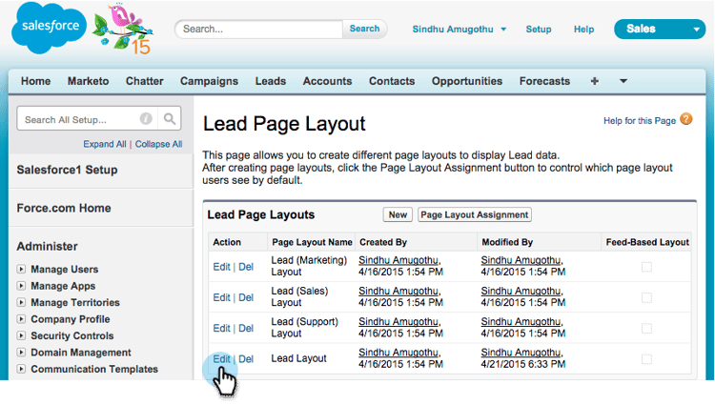
Task: Toggle feed-based checkbox for Lead Layout row
Action: [646, 359]
